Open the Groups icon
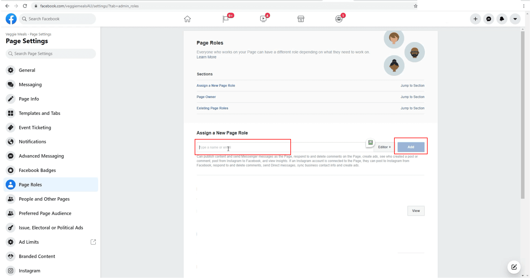This screenshot has height=278, width=531. pos(339,19)
